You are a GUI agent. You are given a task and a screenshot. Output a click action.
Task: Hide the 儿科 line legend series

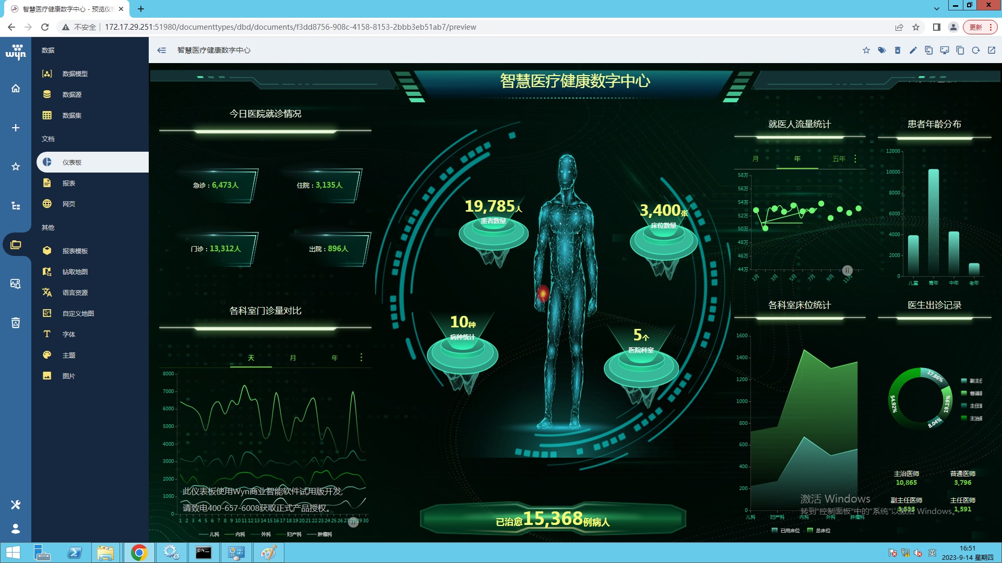(x=209, y=534)
